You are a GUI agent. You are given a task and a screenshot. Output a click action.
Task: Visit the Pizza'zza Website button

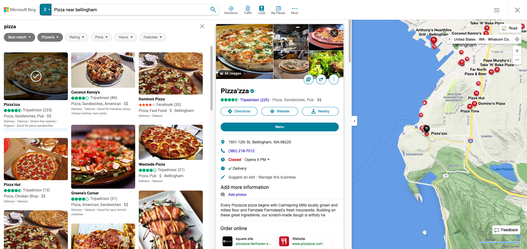(x=280, y=111)
